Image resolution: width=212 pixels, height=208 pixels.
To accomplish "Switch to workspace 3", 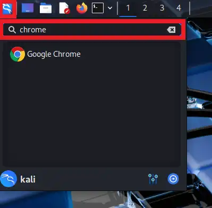I will (x=162, y=8).
